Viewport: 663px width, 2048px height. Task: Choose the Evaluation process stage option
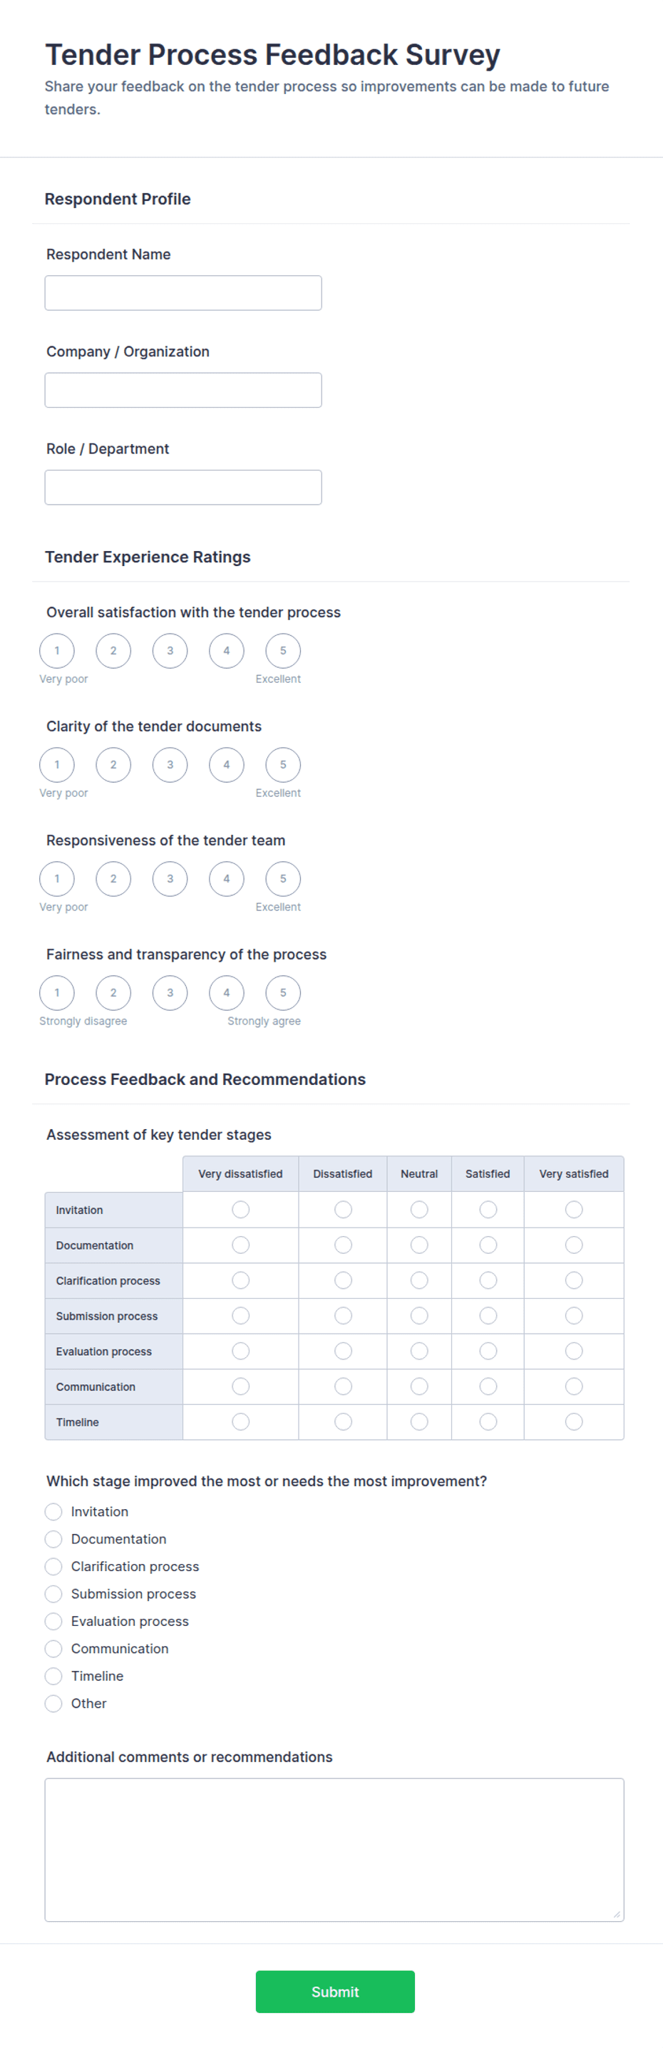[53, 1620]
